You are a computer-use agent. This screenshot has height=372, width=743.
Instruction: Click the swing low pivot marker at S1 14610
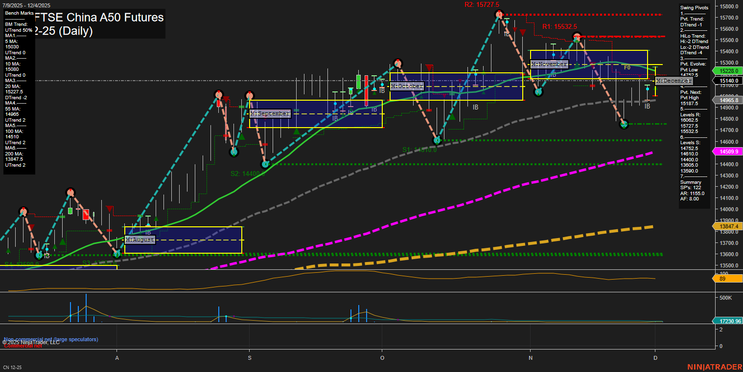coord(438,140)
